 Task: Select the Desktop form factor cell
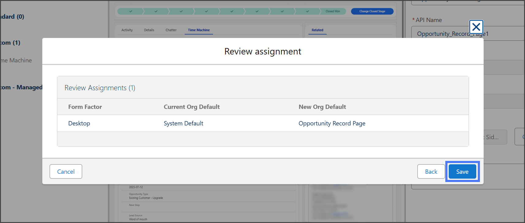pyautogui.click(x=79, y=123)
